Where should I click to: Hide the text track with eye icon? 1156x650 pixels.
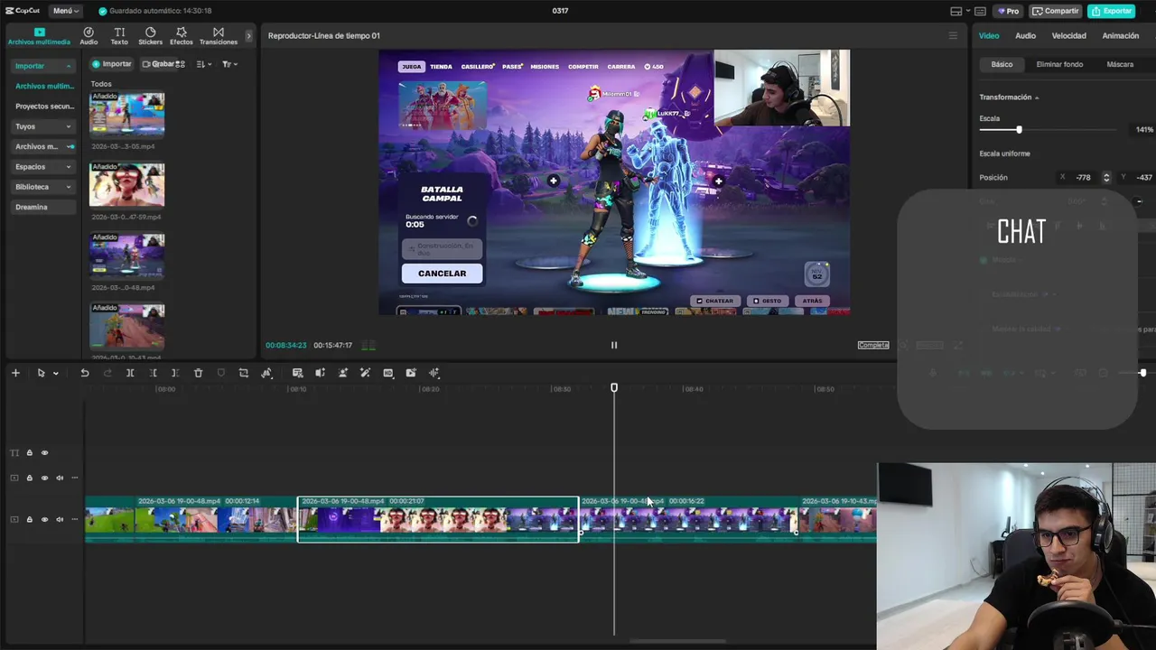click(x=44, y=453)
